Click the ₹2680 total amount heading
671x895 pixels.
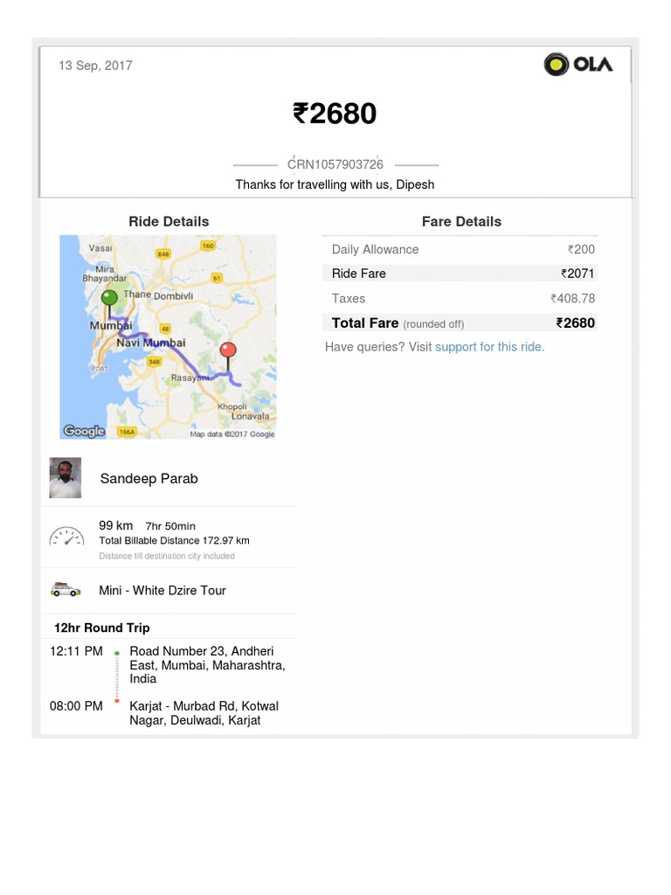click(335, 114)
